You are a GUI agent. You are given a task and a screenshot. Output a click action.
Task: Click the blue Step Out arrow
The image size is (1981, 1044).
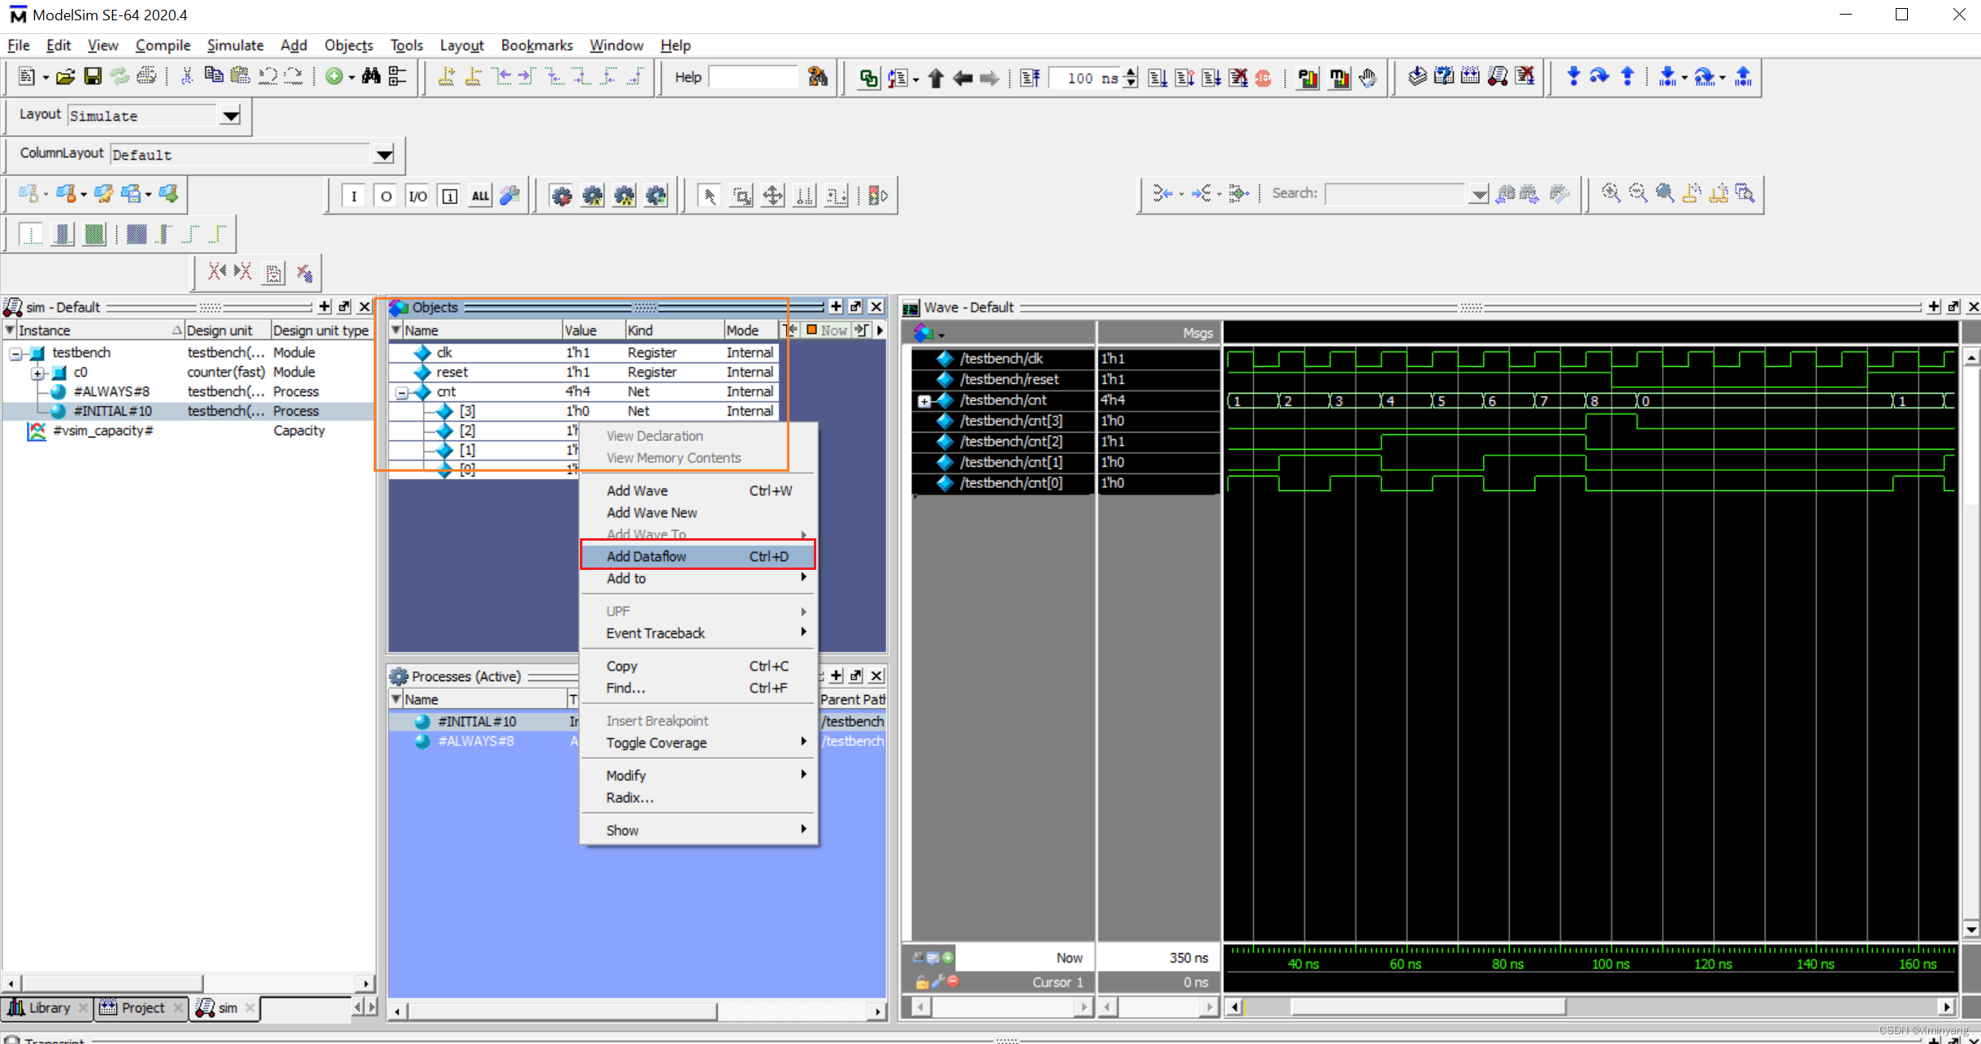pyautogui.click(x=1628, y=76)
